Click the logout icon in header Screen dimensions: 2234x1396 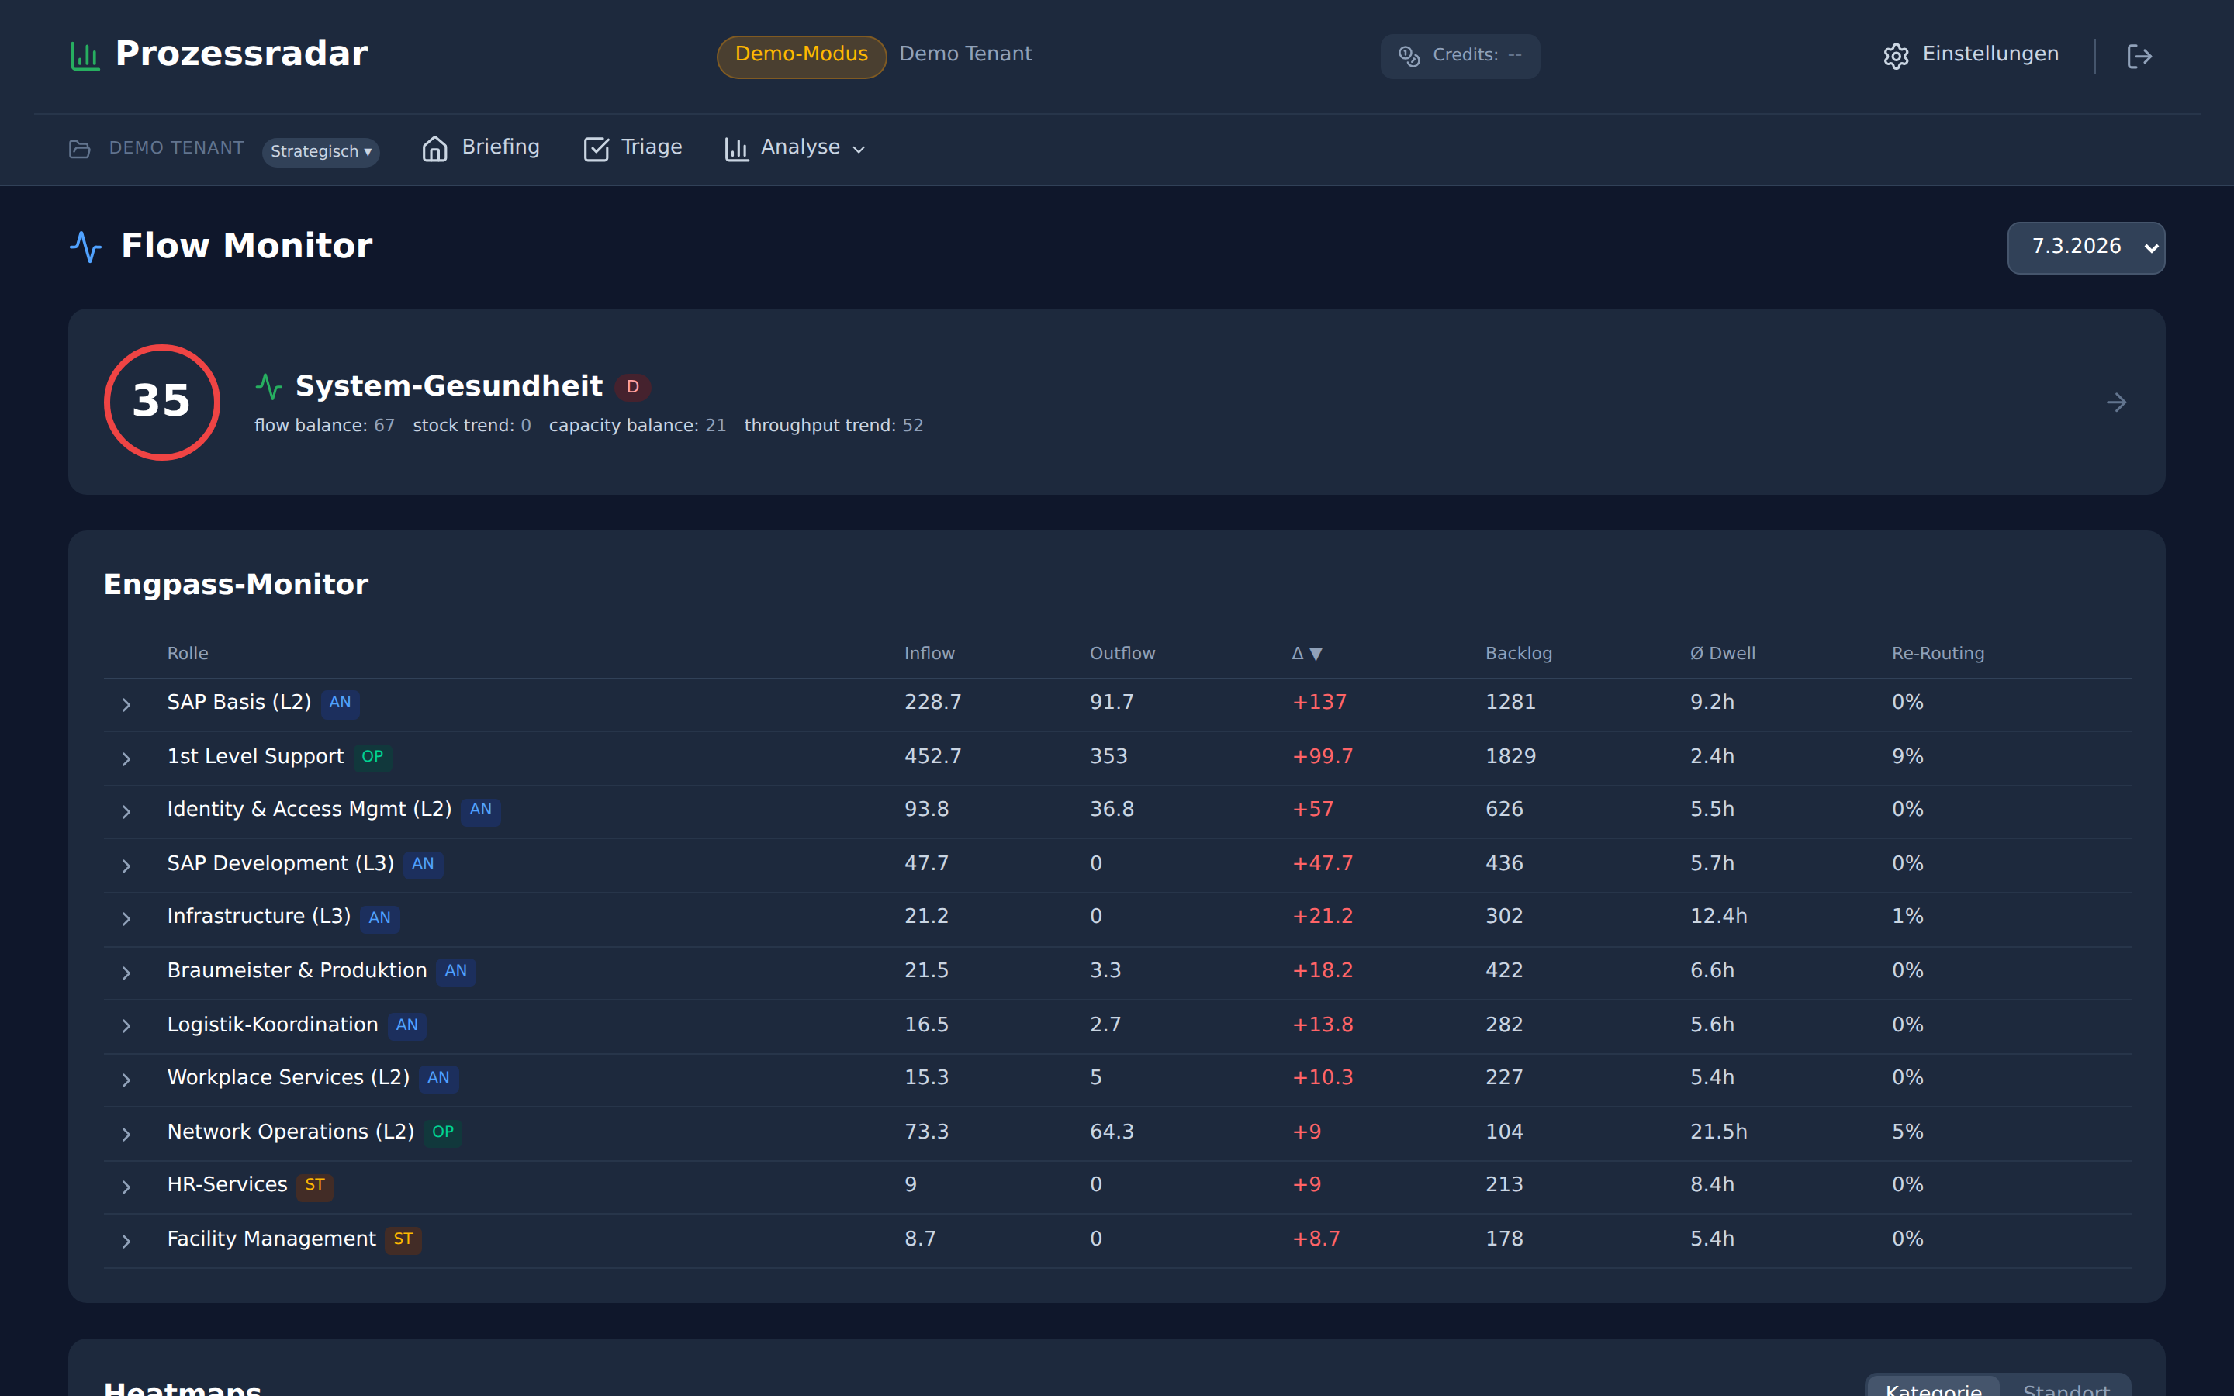click(x=2139, y=57)
